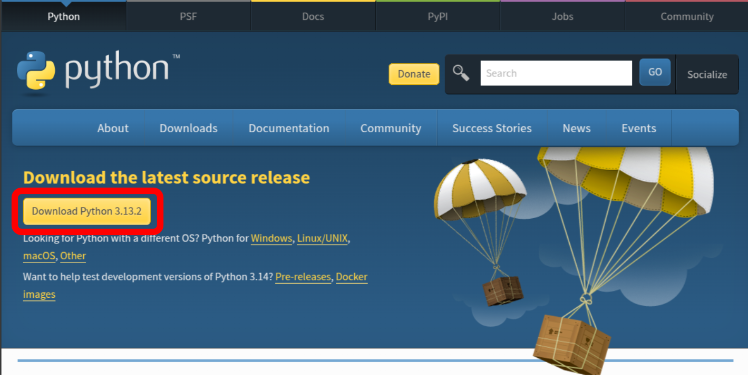Navigate to the PyPI tab
Image resolution: width=748 pixels, height=380 pixels.
[x=437, y=16]
